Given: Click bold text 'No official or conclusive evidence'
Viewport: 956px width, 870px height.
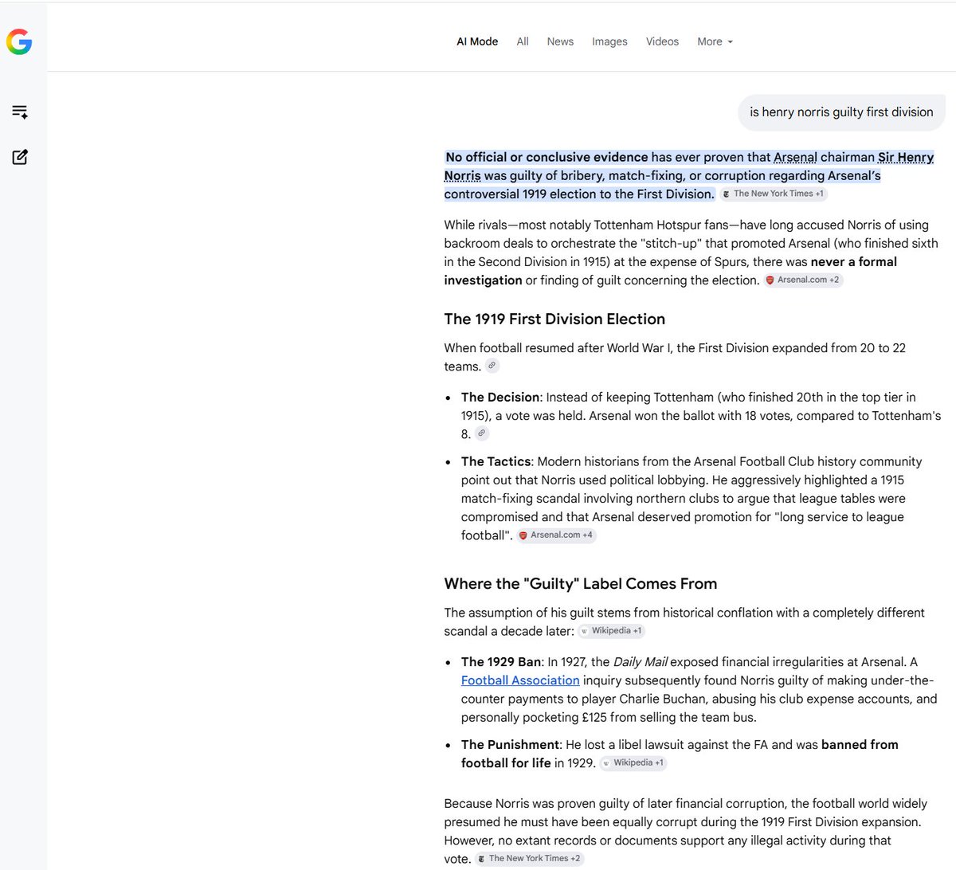Looking at the screenshot, I should coord(547,157).
